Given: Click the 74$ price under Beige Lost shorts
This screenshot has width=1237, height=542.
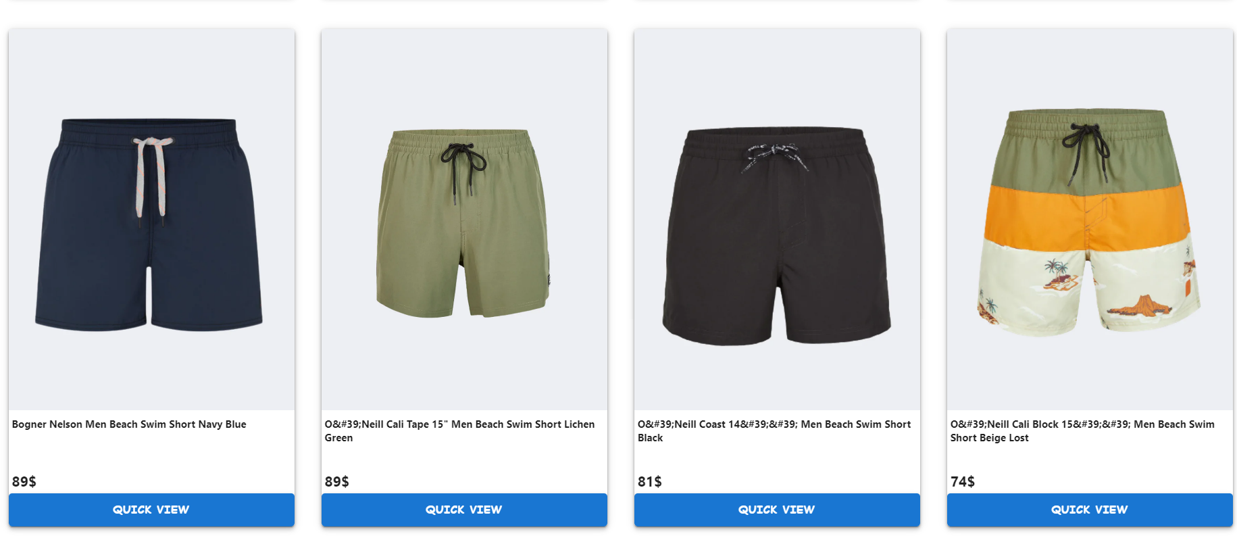Looking at the screenshot, I should point(963,481).
